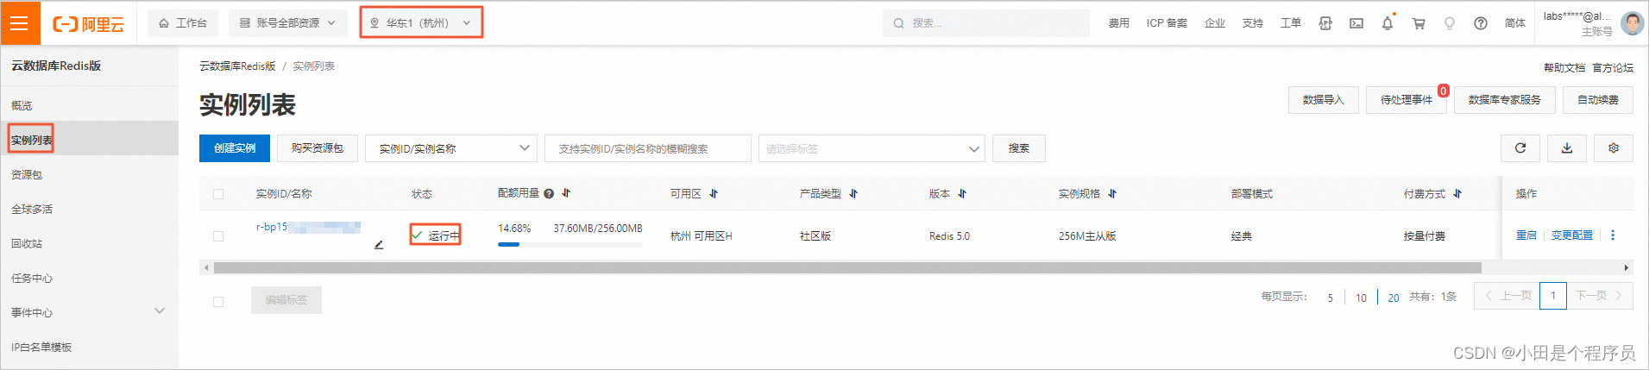
Task: Open the 支持 menu
Action: [x=1252, y=23]
